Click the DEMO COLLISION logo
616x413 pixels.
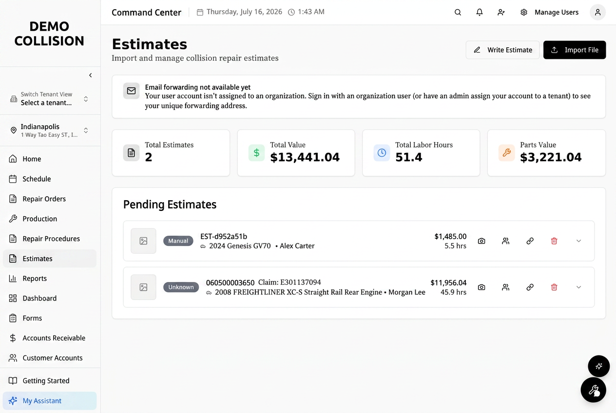(x=49, y=34)
